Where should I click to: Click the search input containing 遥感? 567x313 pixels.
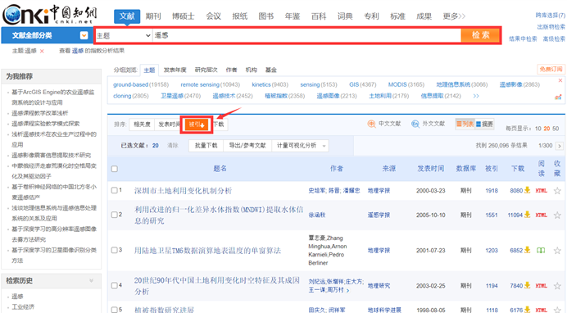point(306,35)
